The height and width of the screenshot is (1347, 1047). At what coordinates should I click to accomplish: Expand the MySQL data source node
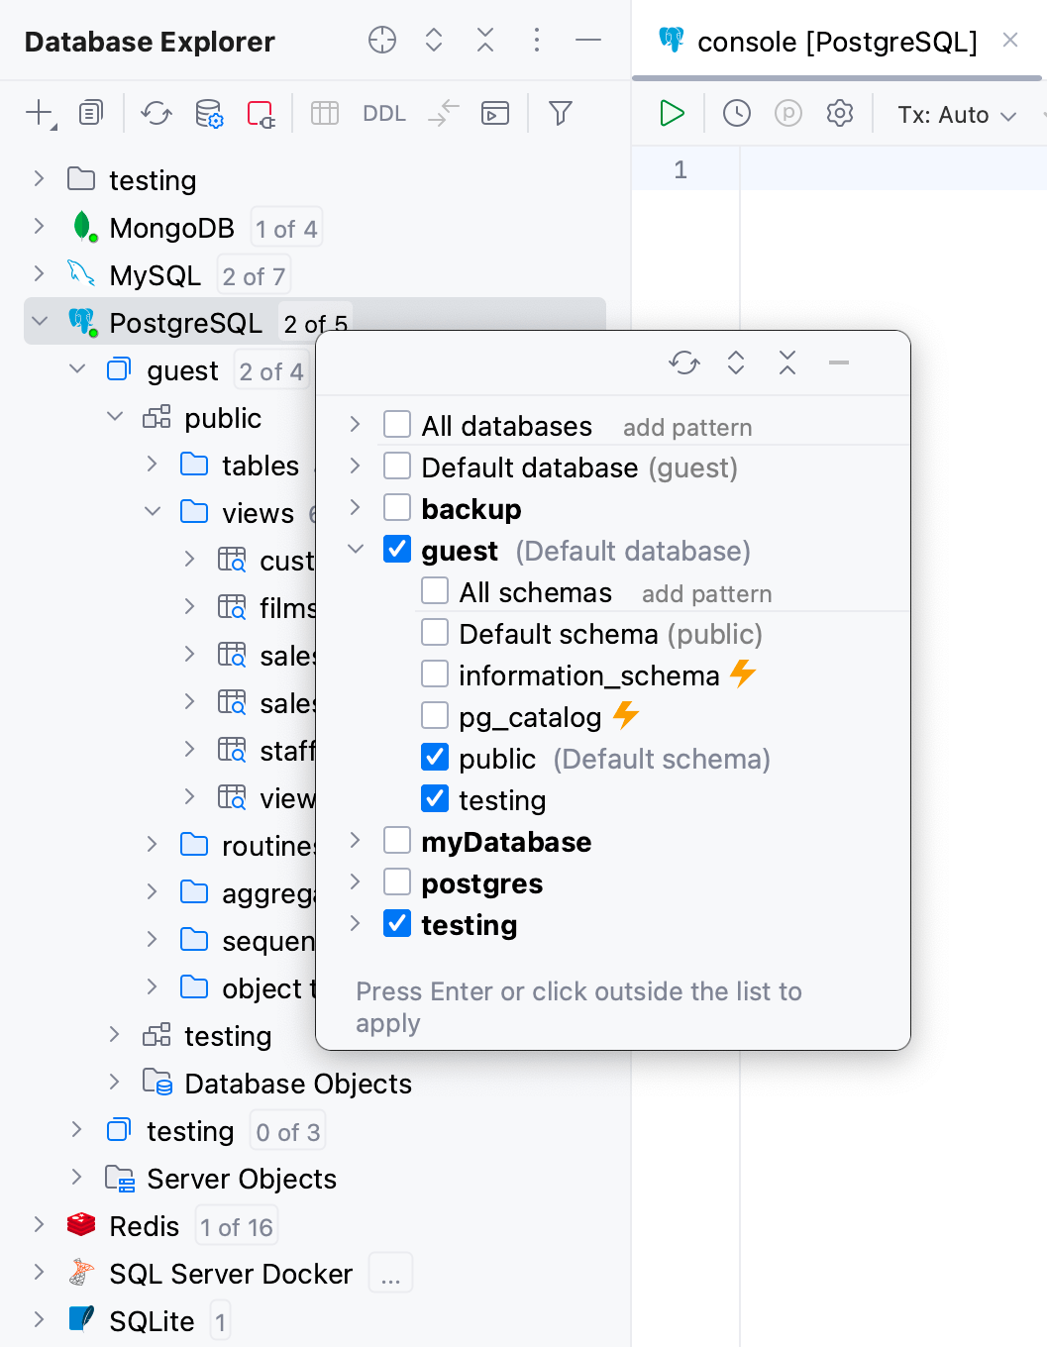pos(39,273)
